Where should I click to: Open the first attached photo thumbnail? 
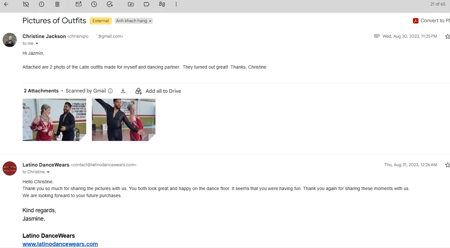(x=54, y=120)
